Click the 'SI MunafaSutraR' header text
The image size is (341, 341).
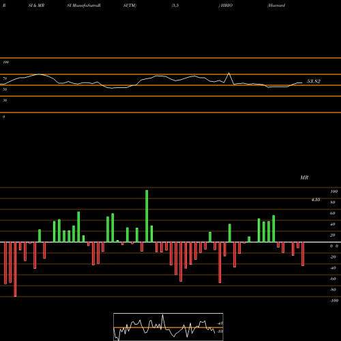click(84, 5)
